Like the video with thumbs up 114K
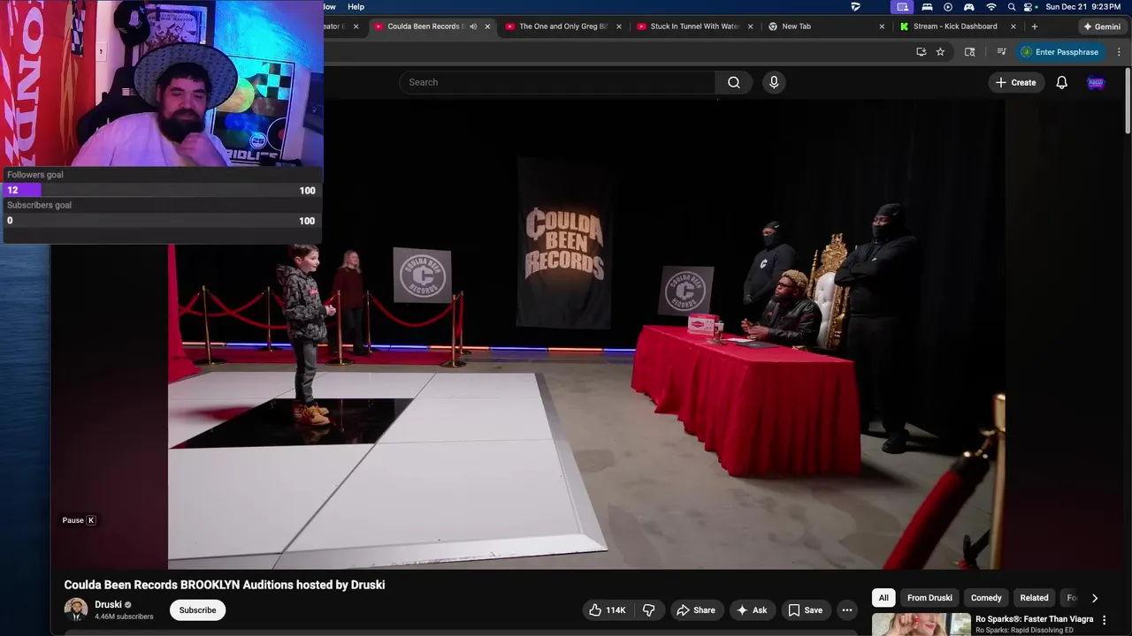1132x636 pixels. pyautogui.click(x=608, y=610)
